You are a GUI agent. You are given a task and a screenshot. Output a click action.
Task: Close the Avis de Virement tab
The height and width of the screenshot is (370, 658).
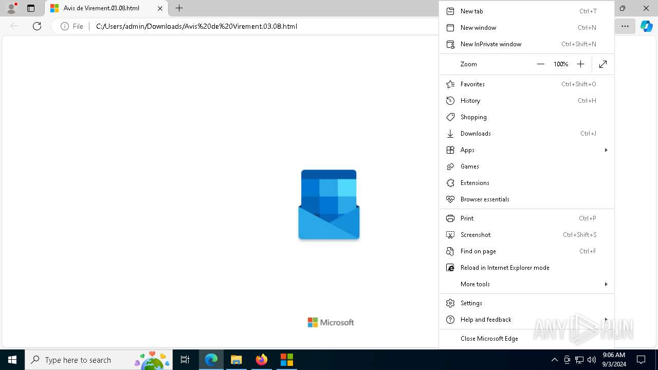[x=160, y=8]
